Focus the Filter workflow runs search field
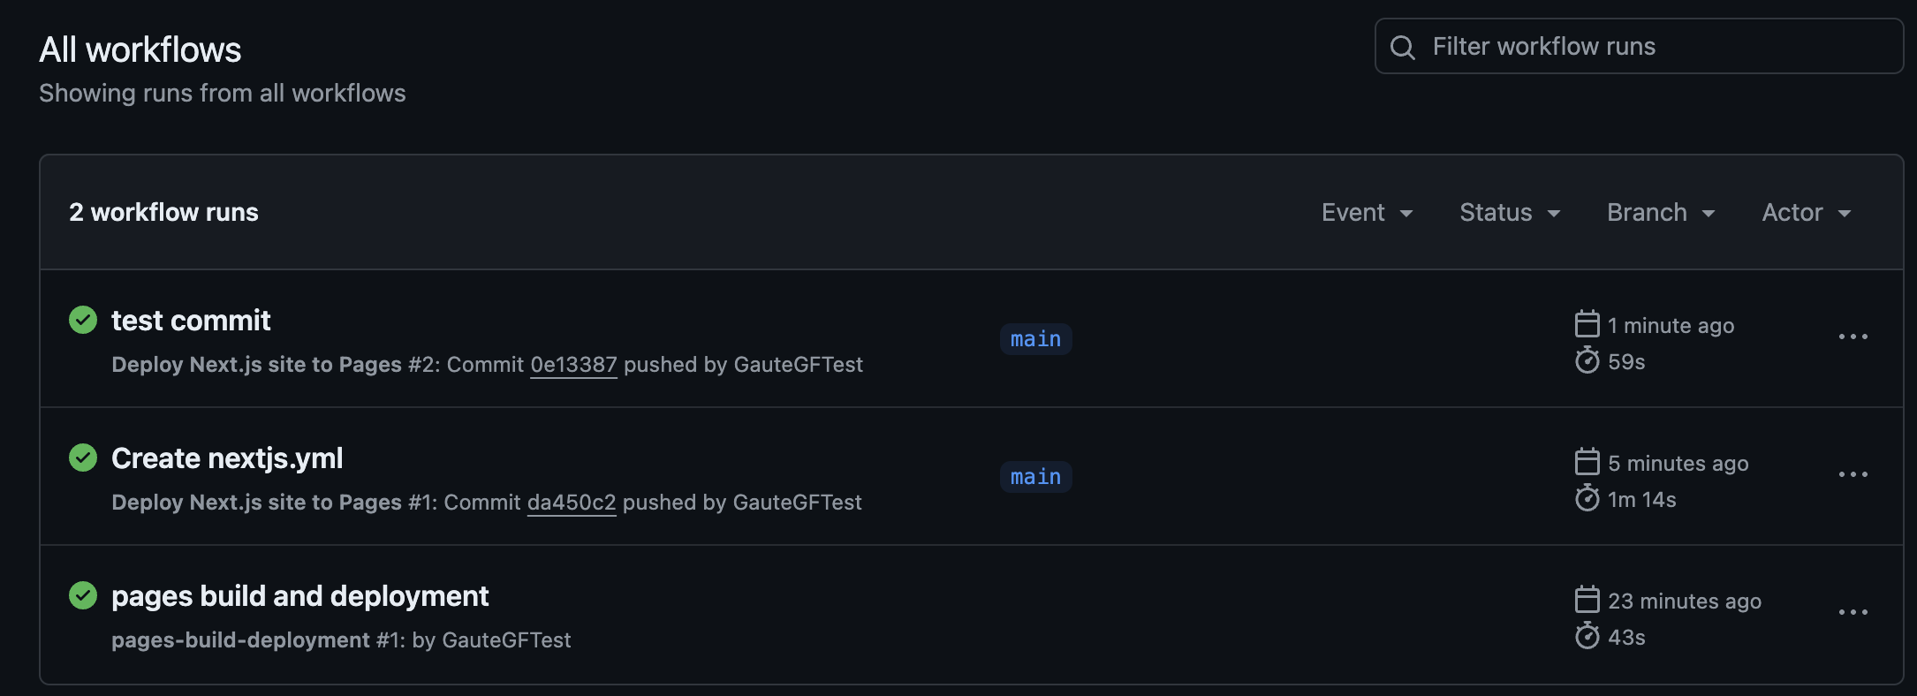Viewport: 1917px width, 696px height. [x=1652, y=47]
